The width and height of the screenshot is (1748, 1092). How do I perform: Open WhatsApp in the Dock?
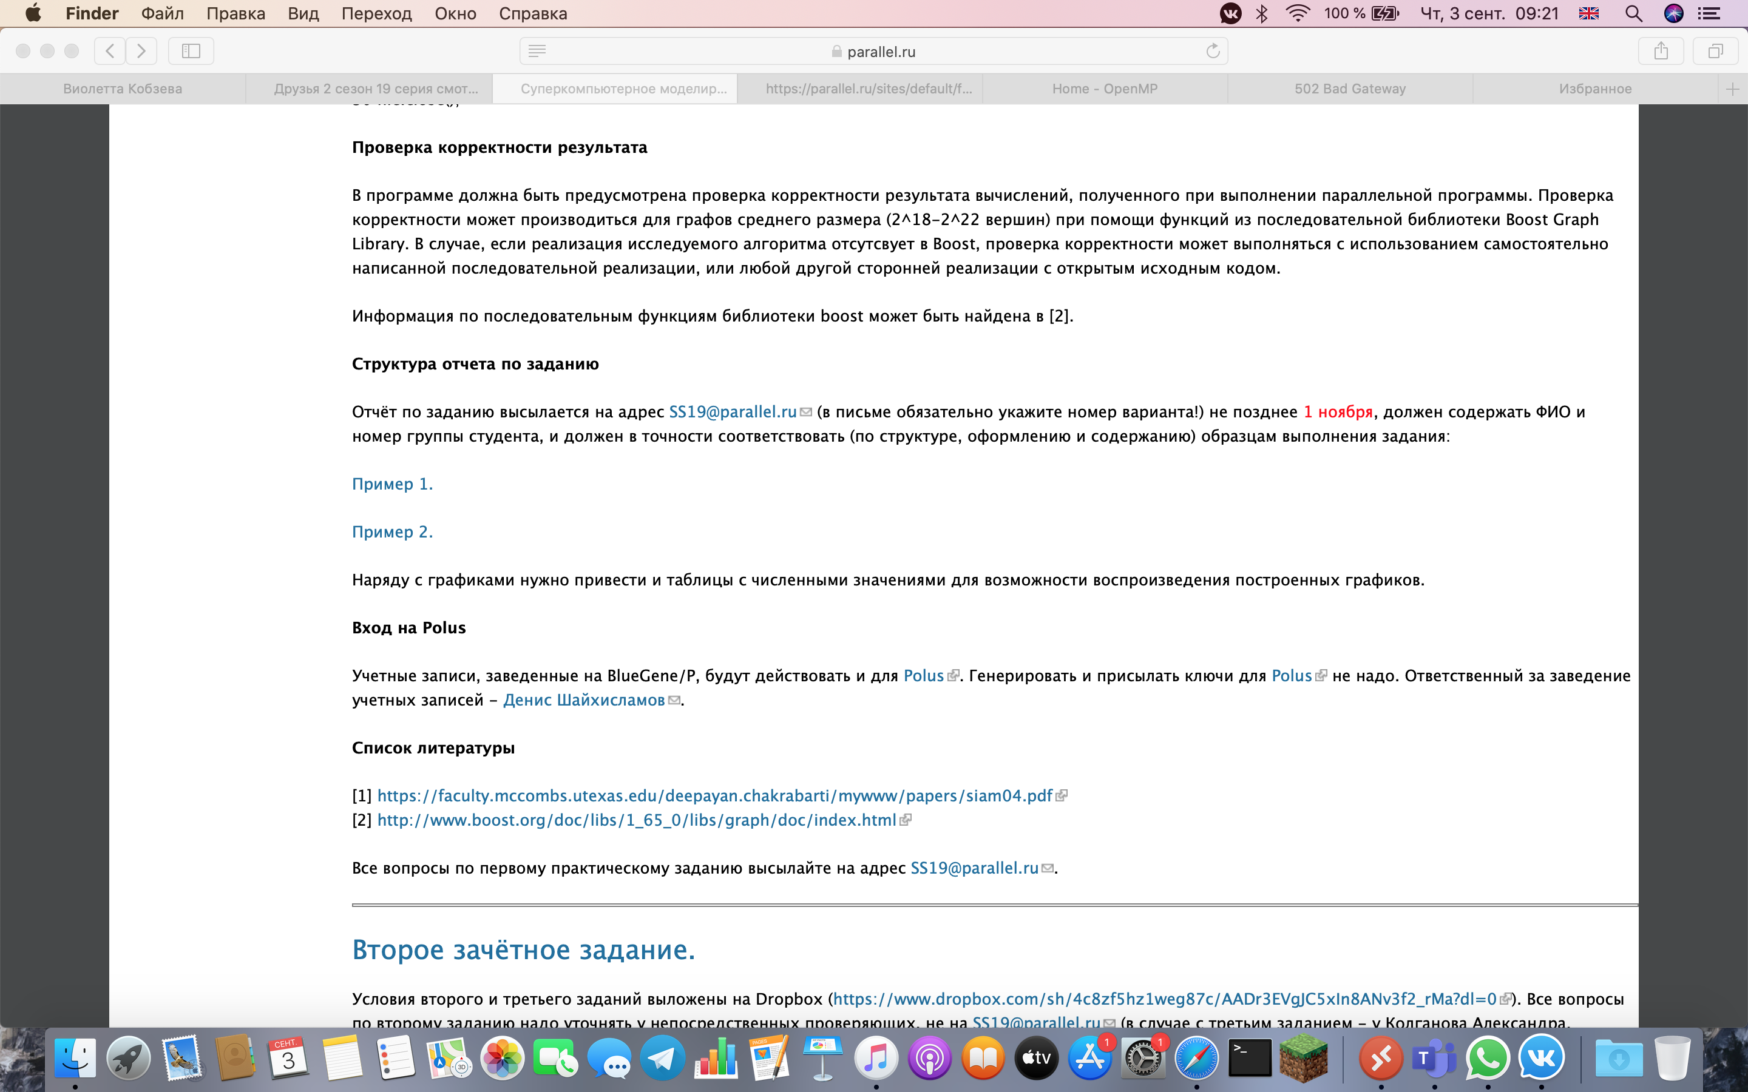click(1488, 1058)
